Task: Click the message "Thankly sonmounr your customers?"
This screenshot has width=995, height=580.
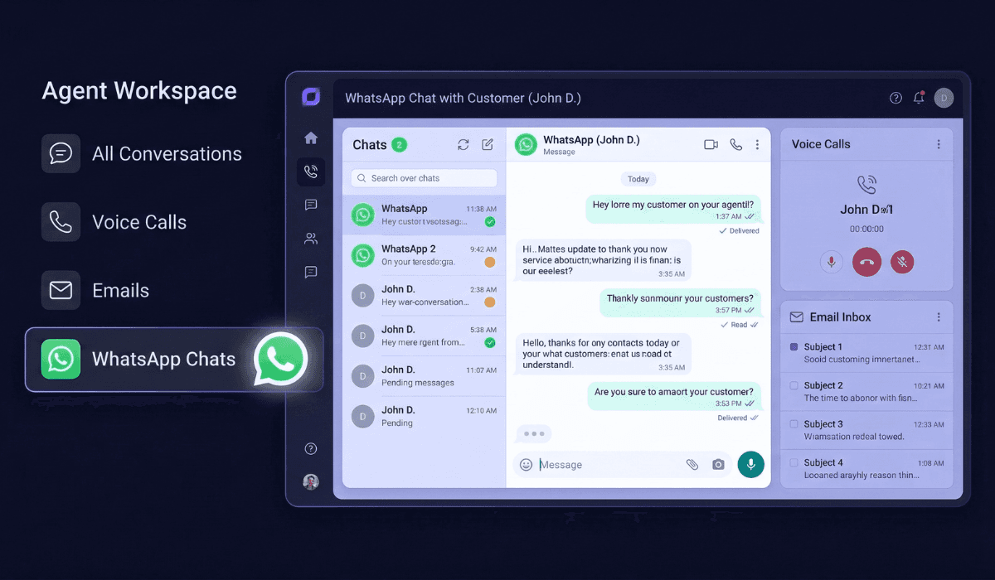Action: 680,303
